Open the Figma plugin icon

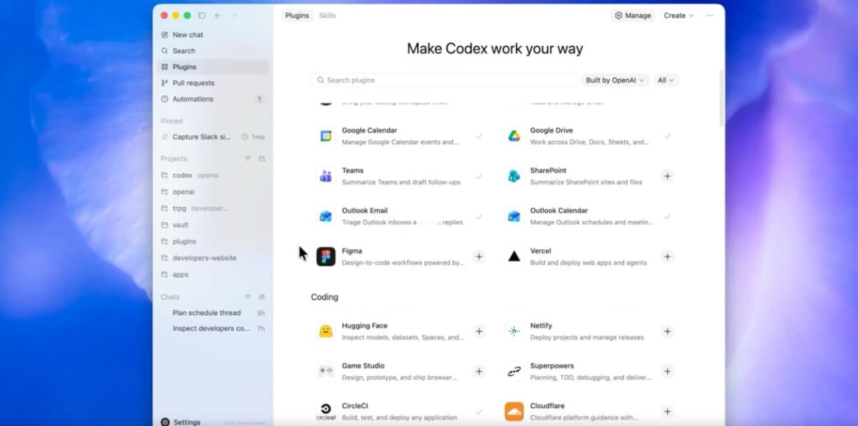click(325, 256)
